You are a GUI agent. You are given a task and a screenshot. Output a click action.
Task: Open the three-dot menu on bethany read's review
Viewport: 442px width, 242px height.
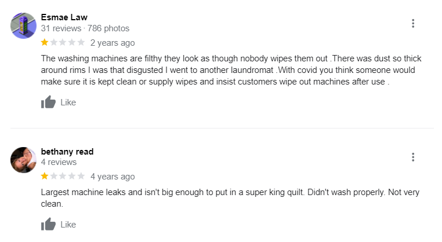tap(413, 157)
